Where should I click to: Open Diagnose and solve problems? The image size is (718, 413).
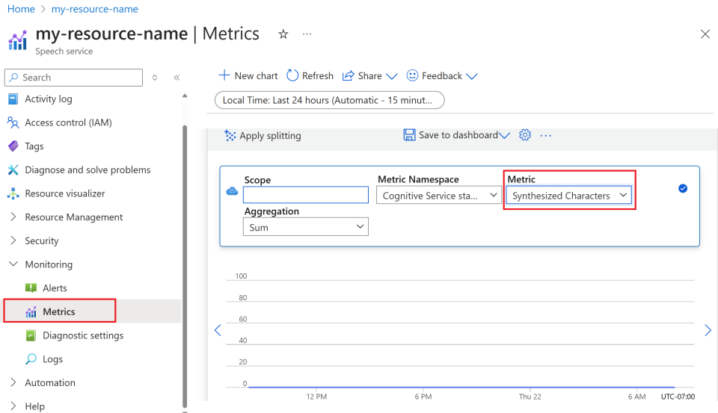87,170
